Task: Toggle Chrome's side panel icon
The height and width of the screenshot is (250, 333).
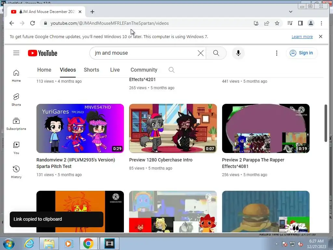Action: coord(300,23)
